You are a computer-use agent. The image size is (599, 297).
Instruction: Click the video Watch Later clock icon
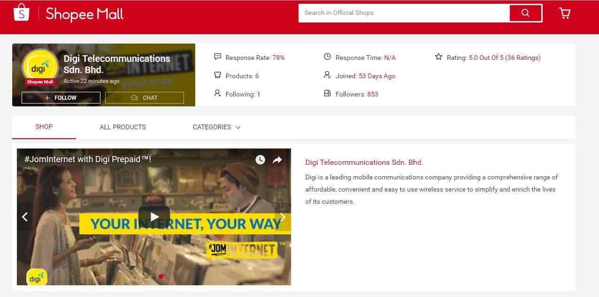[x=260, y=160]
